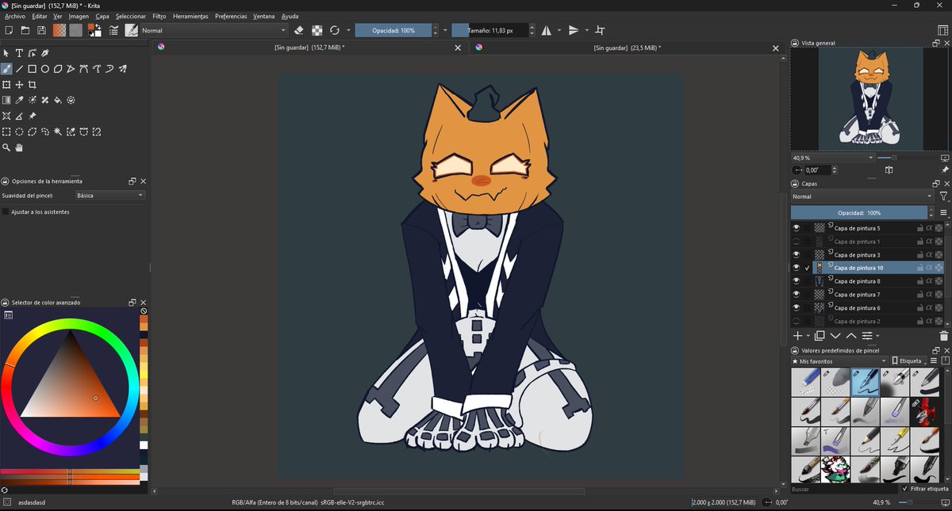
Task: Select the Crop tool
Action: click(x=33, y=85)
